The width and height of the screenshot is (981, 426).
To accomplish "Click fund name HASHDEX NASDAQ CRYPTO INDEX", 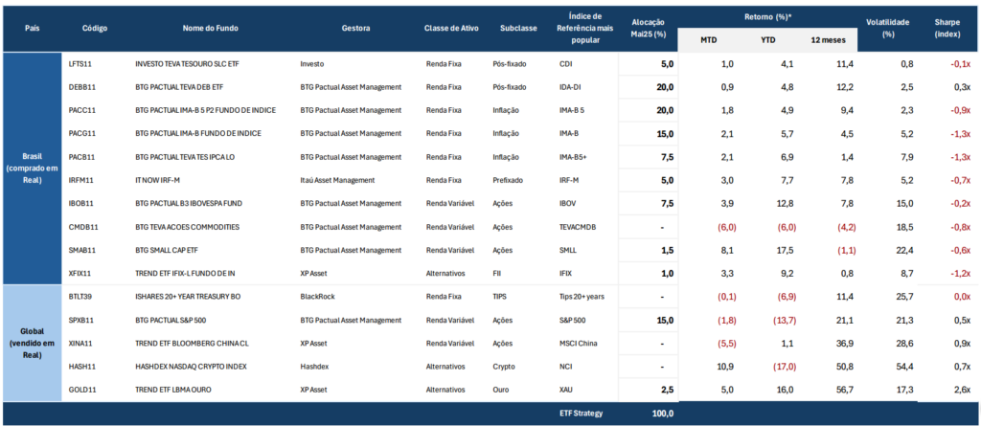I will coord(191,367).
